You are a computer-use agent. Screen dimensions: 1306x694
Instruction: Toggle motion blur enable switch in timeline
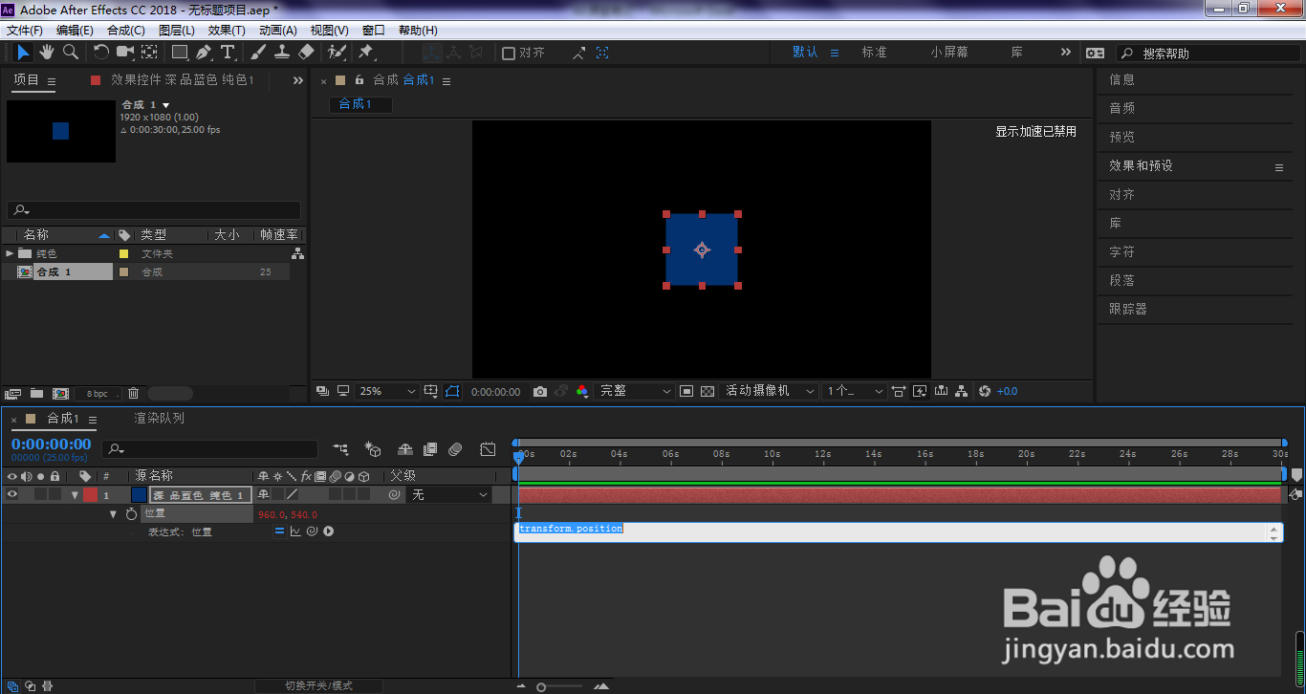coord(456,448)
